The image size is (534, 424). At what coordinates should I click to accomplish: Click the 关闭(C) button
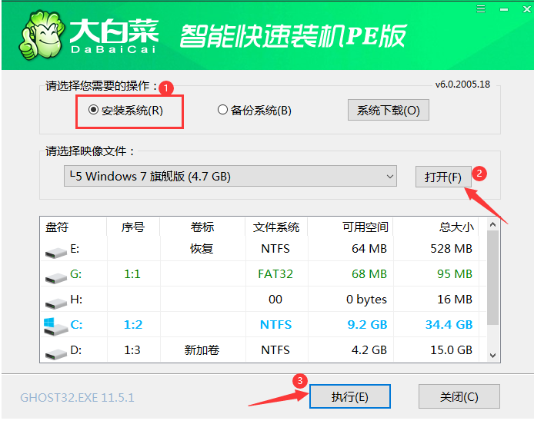point(459,396)
